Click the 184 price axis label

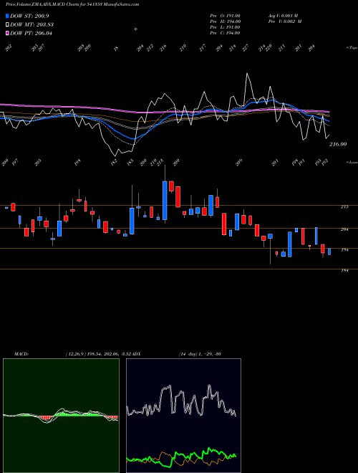[344, 270]
